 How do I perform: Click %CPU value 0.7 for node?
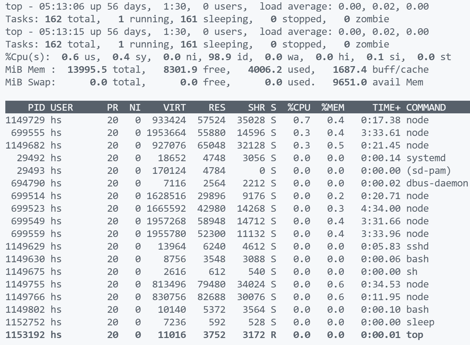tap(302, 120)
